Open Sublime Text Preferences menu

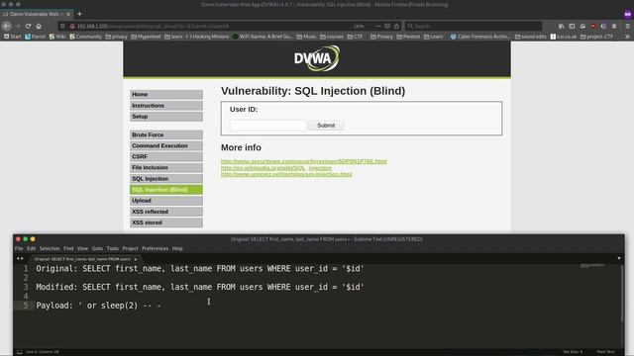tap(155, 248)
